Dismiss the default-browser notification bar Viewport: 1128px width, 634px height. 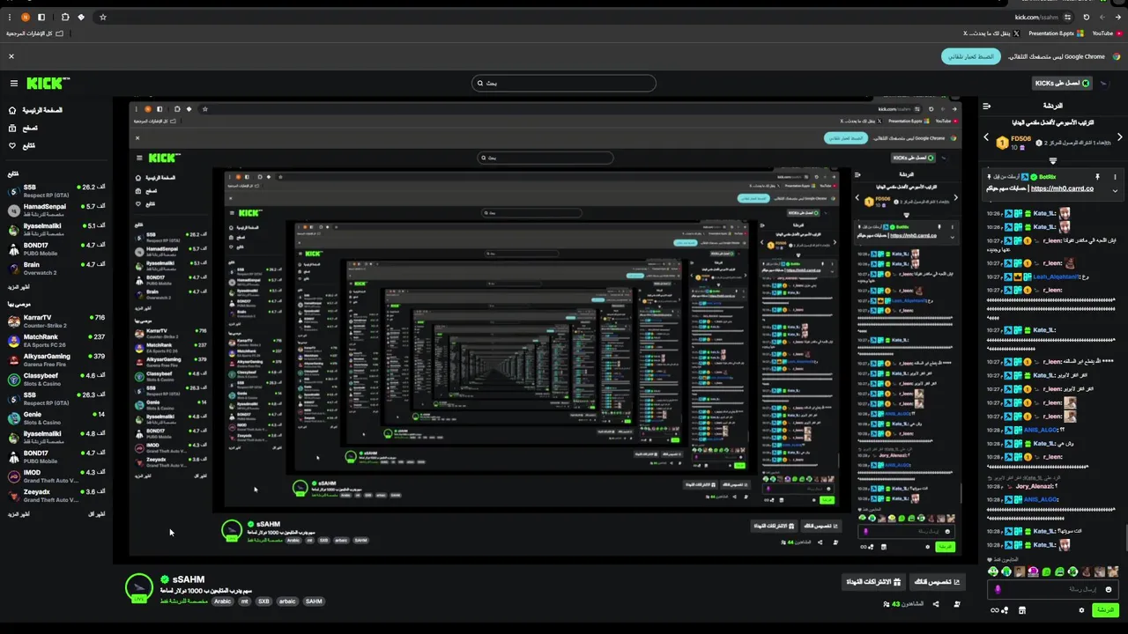pyautogui.click(x=11, y=56)
